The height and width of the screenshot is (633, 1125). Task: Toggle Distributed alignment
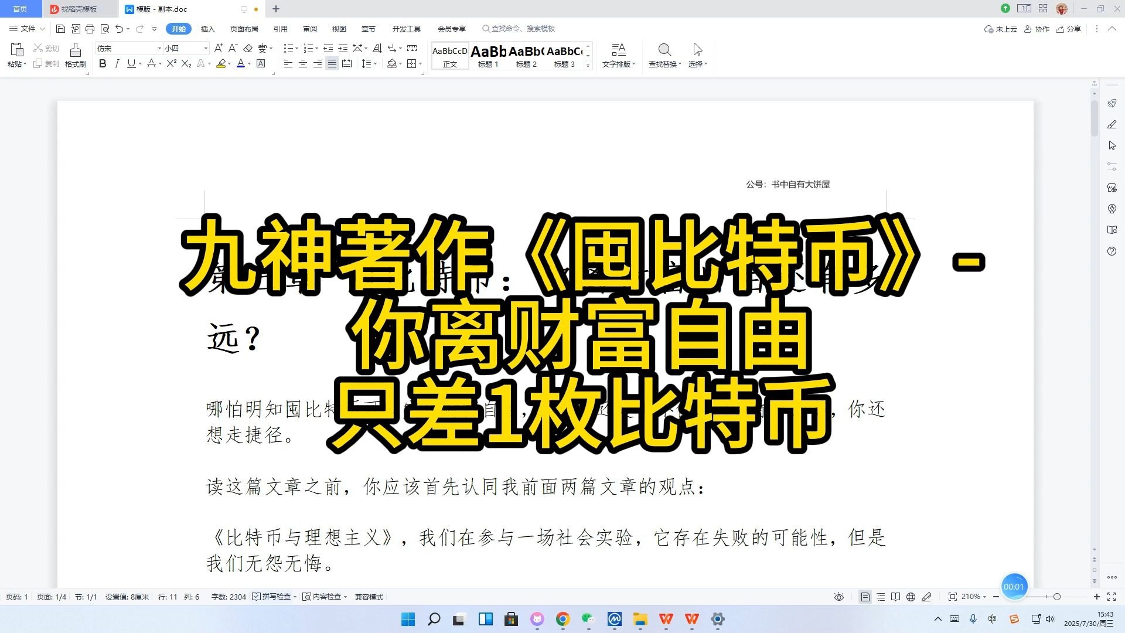coord(347,63)
